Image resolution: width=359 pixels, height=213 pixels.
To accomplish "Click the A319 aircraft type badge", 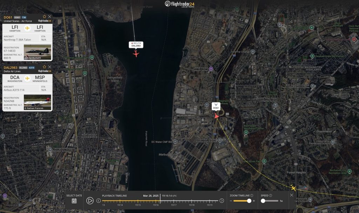I will click(32, 68).
